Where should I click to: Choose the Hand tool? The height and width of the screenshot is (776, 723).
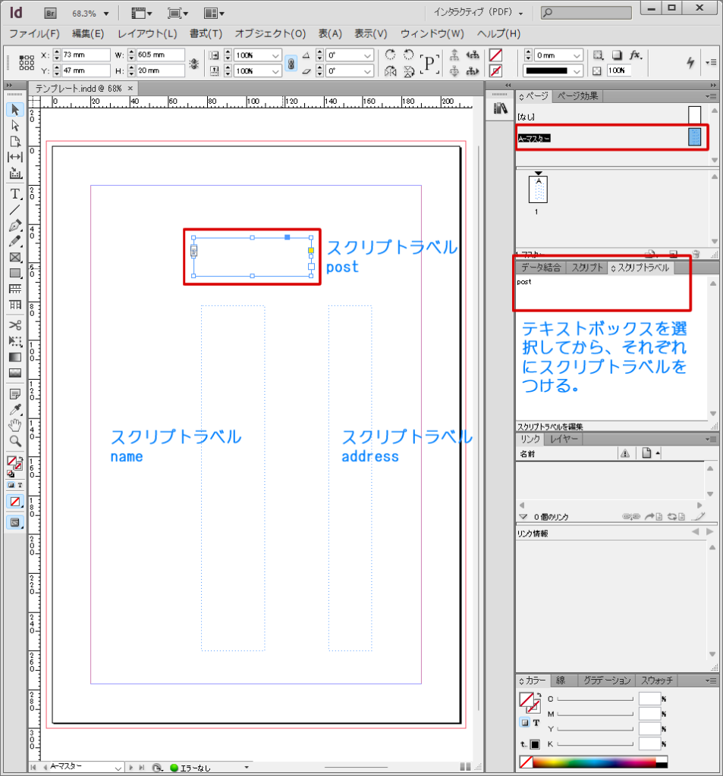pyautogui.click(x=14, y=425)
